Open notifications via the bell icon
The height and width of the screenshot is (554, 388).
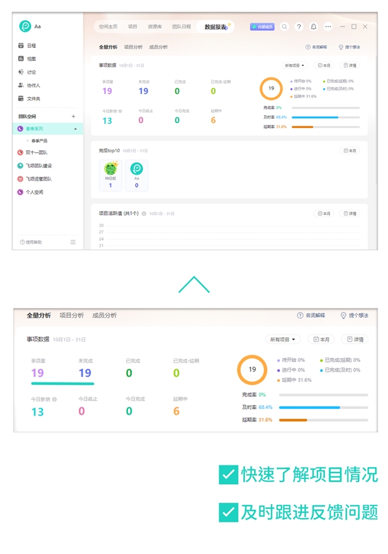coord(314,27)
